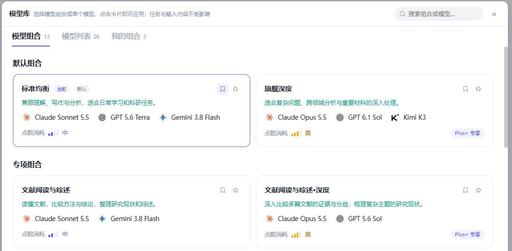Click GPT 5.6 Sol model name
512x251 pixels.
click(x=365, y=219)
